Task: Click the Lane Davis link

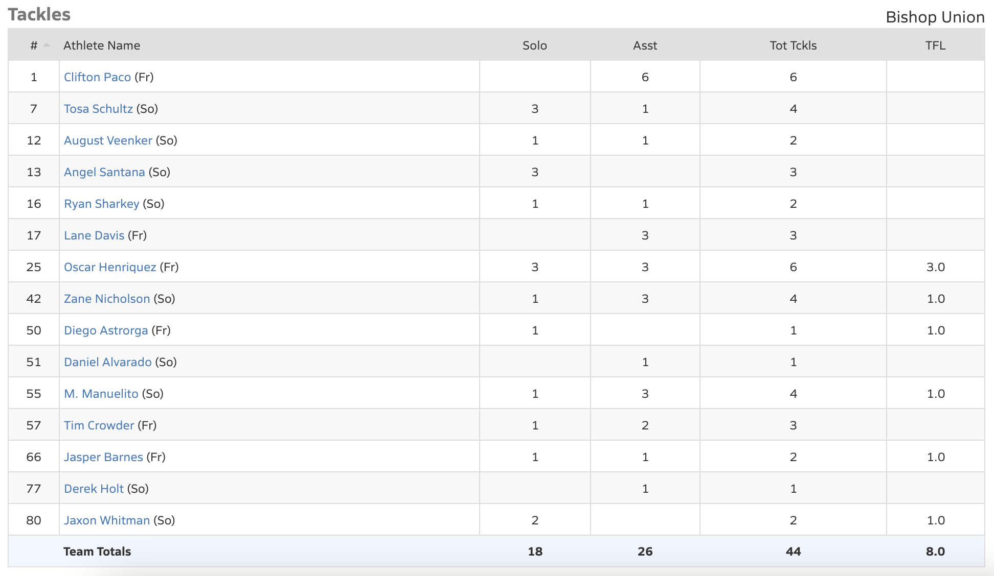Action: (x=94, y=235)
